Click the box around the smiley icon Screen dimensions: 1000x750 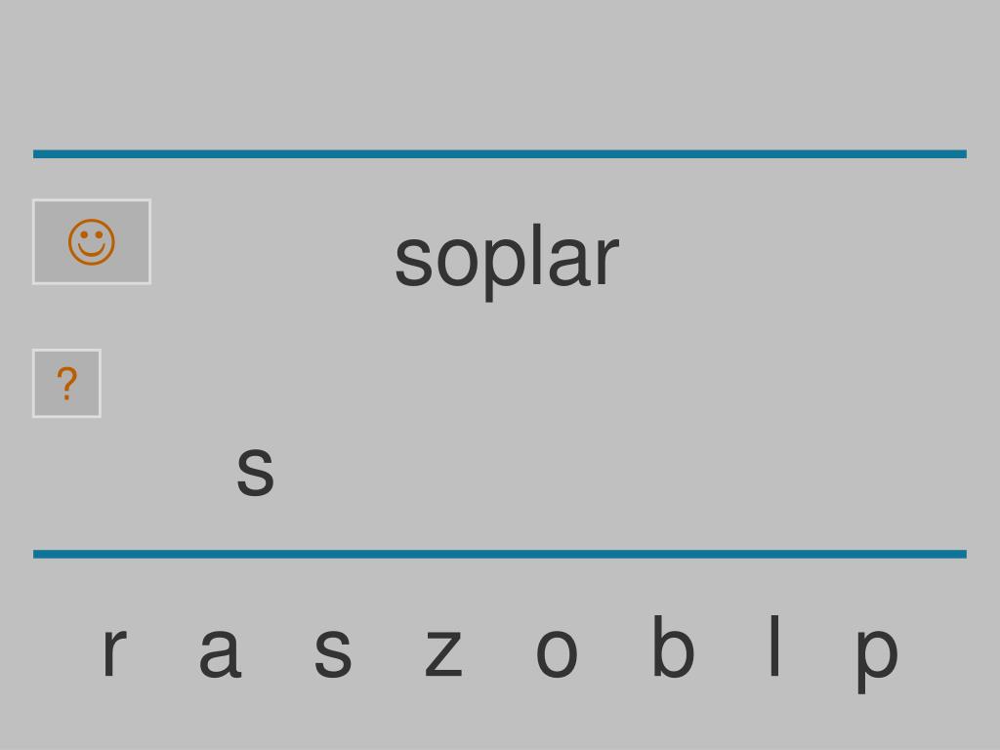point(92,242)
